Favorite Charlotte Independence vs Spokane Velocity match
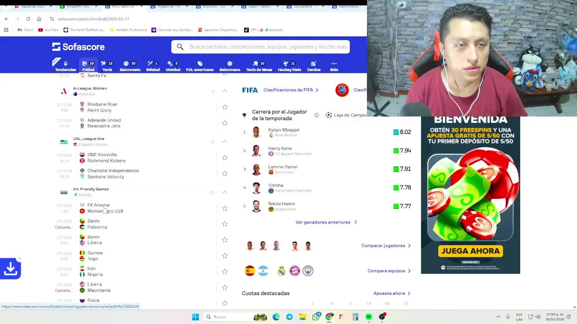This screenshot has width=577, height=324. click(x=224, y=173)
